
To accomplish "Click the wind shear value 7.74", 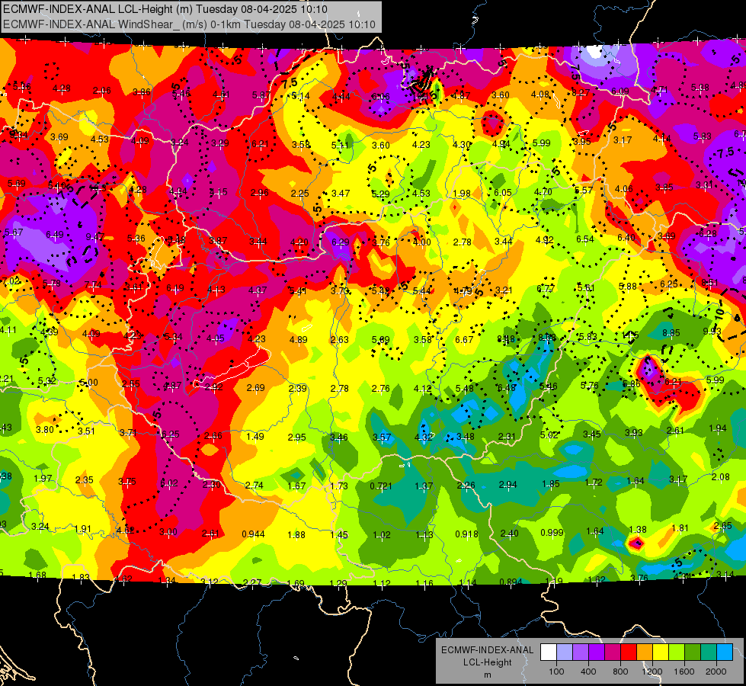I will click(x=93, y=285).
